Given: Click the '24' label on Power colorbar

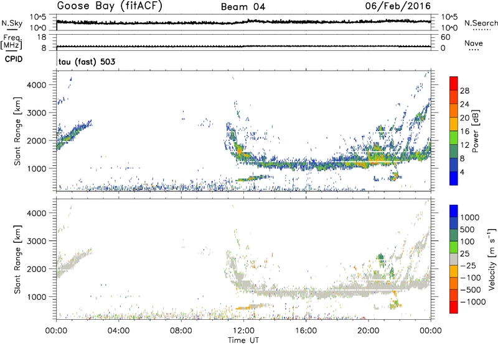Looking at the screenshot, I should pyautogui.click(x=464, y=104).
